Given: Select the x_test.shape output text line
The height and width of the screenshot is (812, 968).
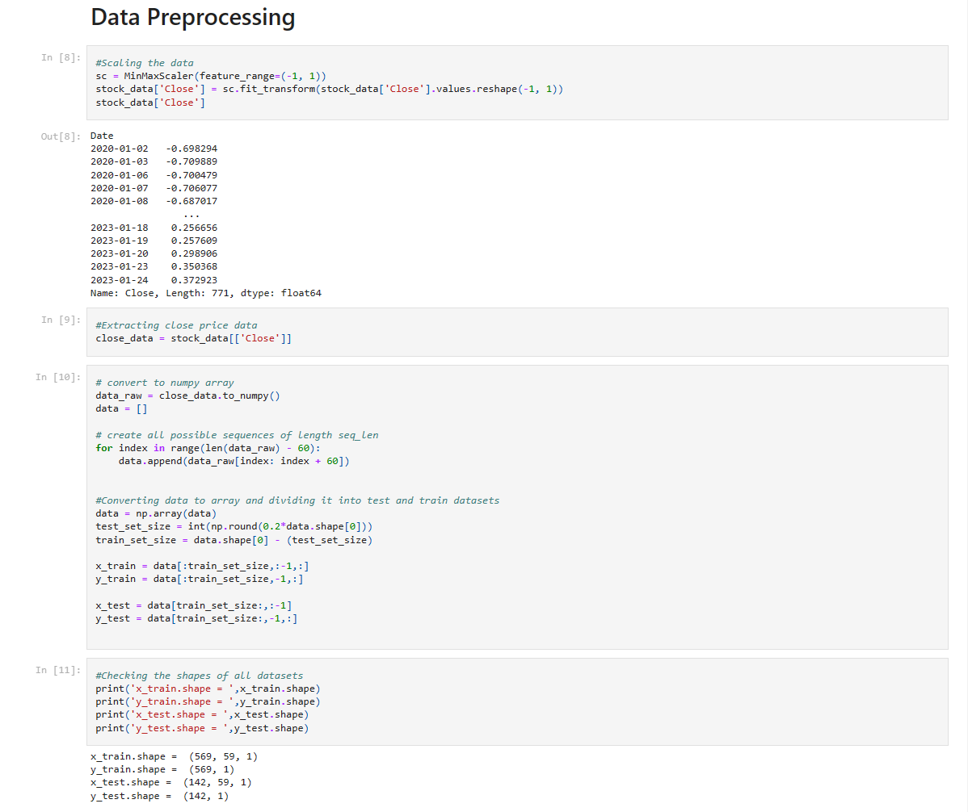Looking at the screenshot, I should [x=171, y=782].
